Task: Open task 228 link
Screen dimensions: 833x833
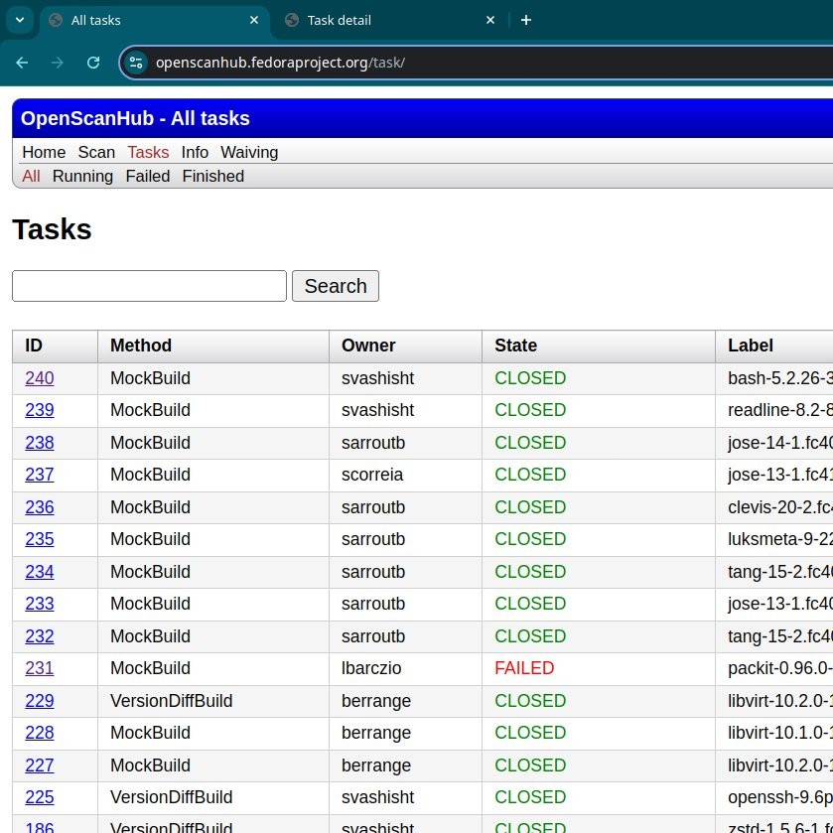Action: tap(40, 733)
